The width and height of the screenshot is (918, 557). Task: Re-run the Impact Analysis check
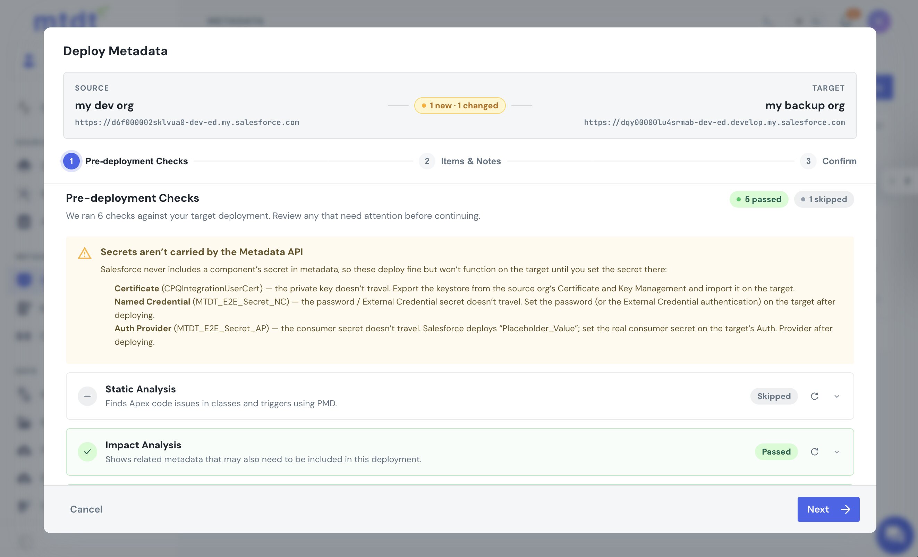click(814, 452)
